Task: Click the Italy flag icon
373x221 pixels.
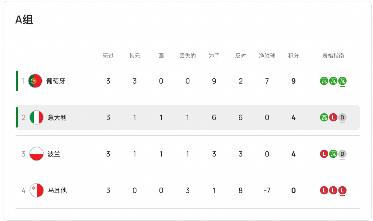Action: pyautogui.click(x=36, y=118)
